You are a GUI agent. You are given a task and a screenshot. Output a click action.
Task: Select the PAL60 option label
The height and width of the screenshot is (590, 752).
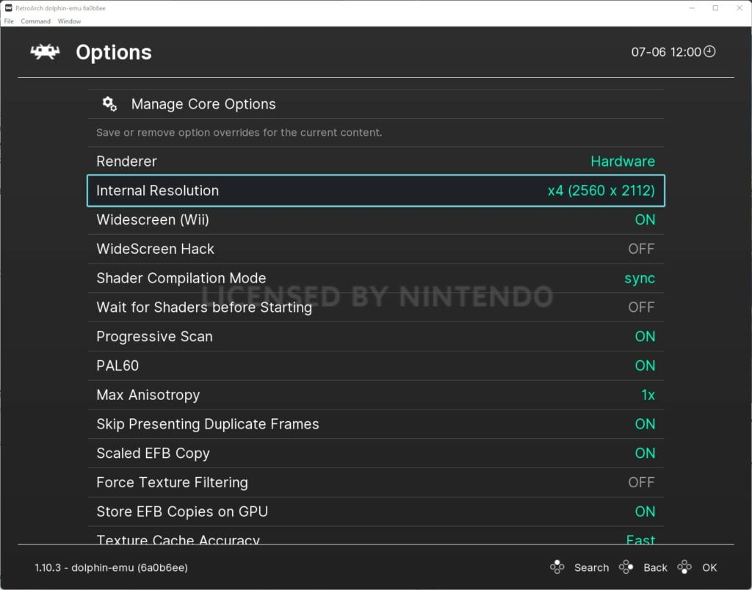coord(117,365)
